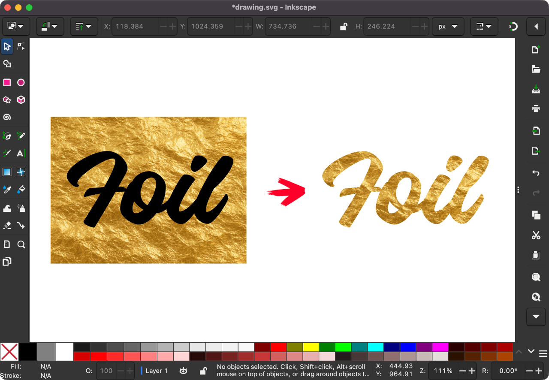Click the 0.00° rotation field
Viewport: 549px width, 380px height.
tap(508, 371)
